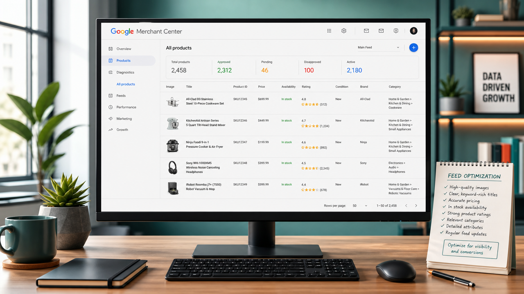524x294 pixels.
Task: Click the Google Merchant Center logo
Action: coord(146,31)
